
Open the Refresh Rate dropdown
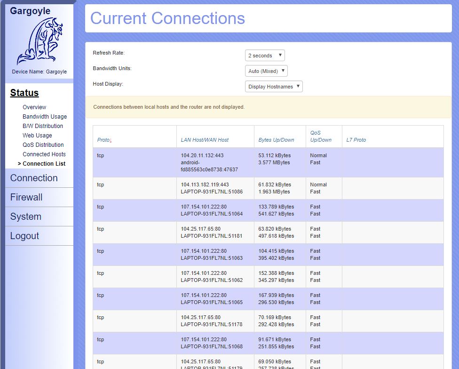265,56
